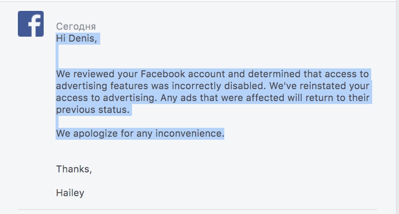Click the horizontal divider below Hailey

point(197,210)
